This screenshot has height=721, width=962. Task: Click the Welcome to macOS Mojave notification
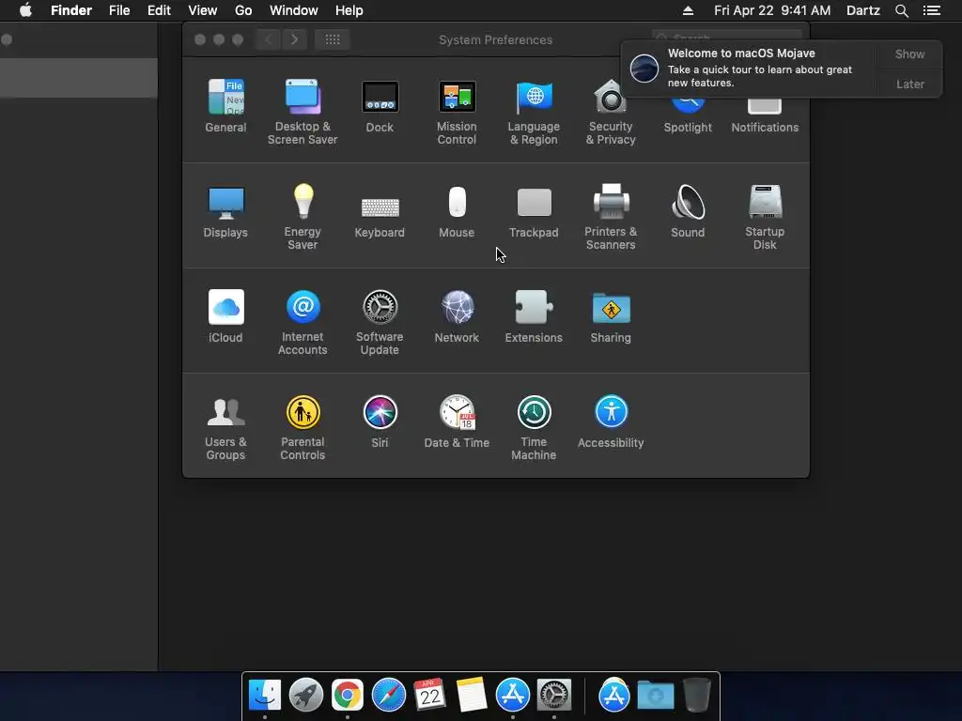click(x=749, y=69)
